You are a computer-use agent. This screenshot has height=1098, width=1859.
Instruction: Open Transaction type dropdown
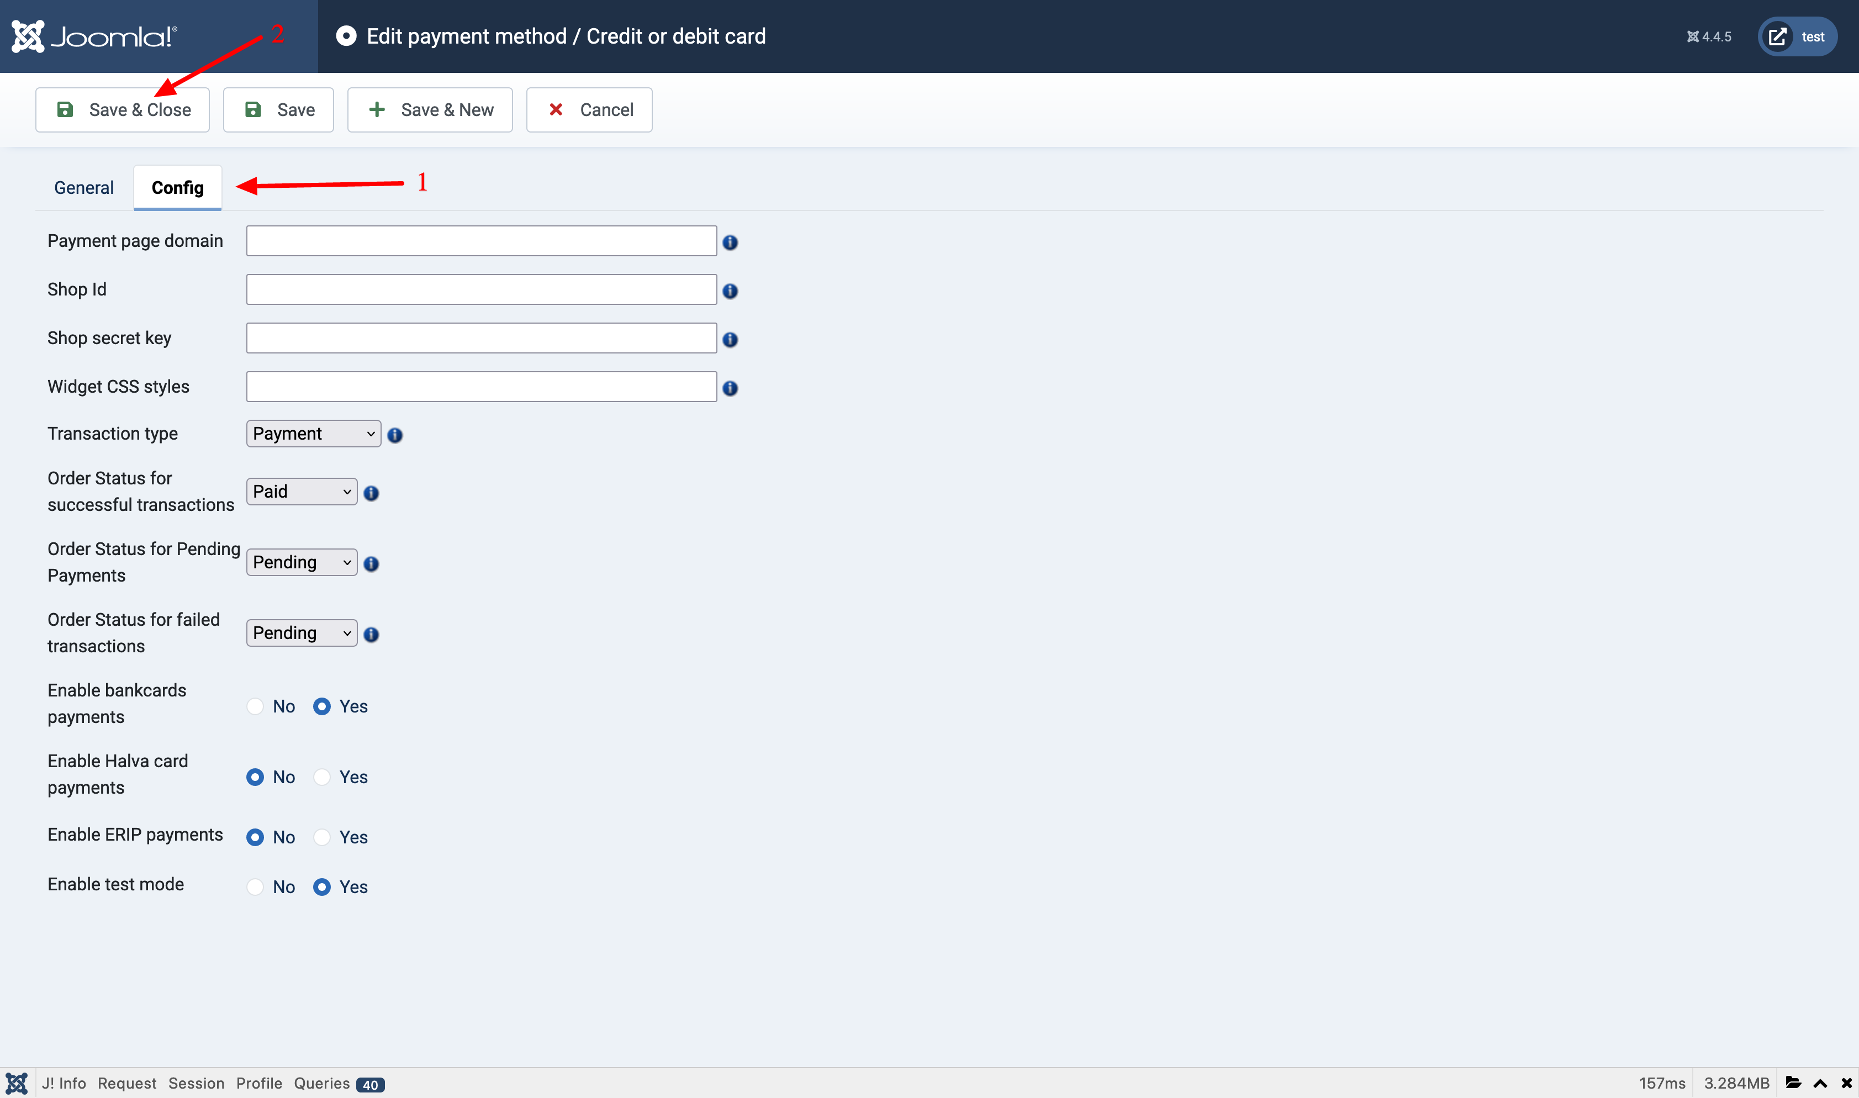tap(313, 434)
